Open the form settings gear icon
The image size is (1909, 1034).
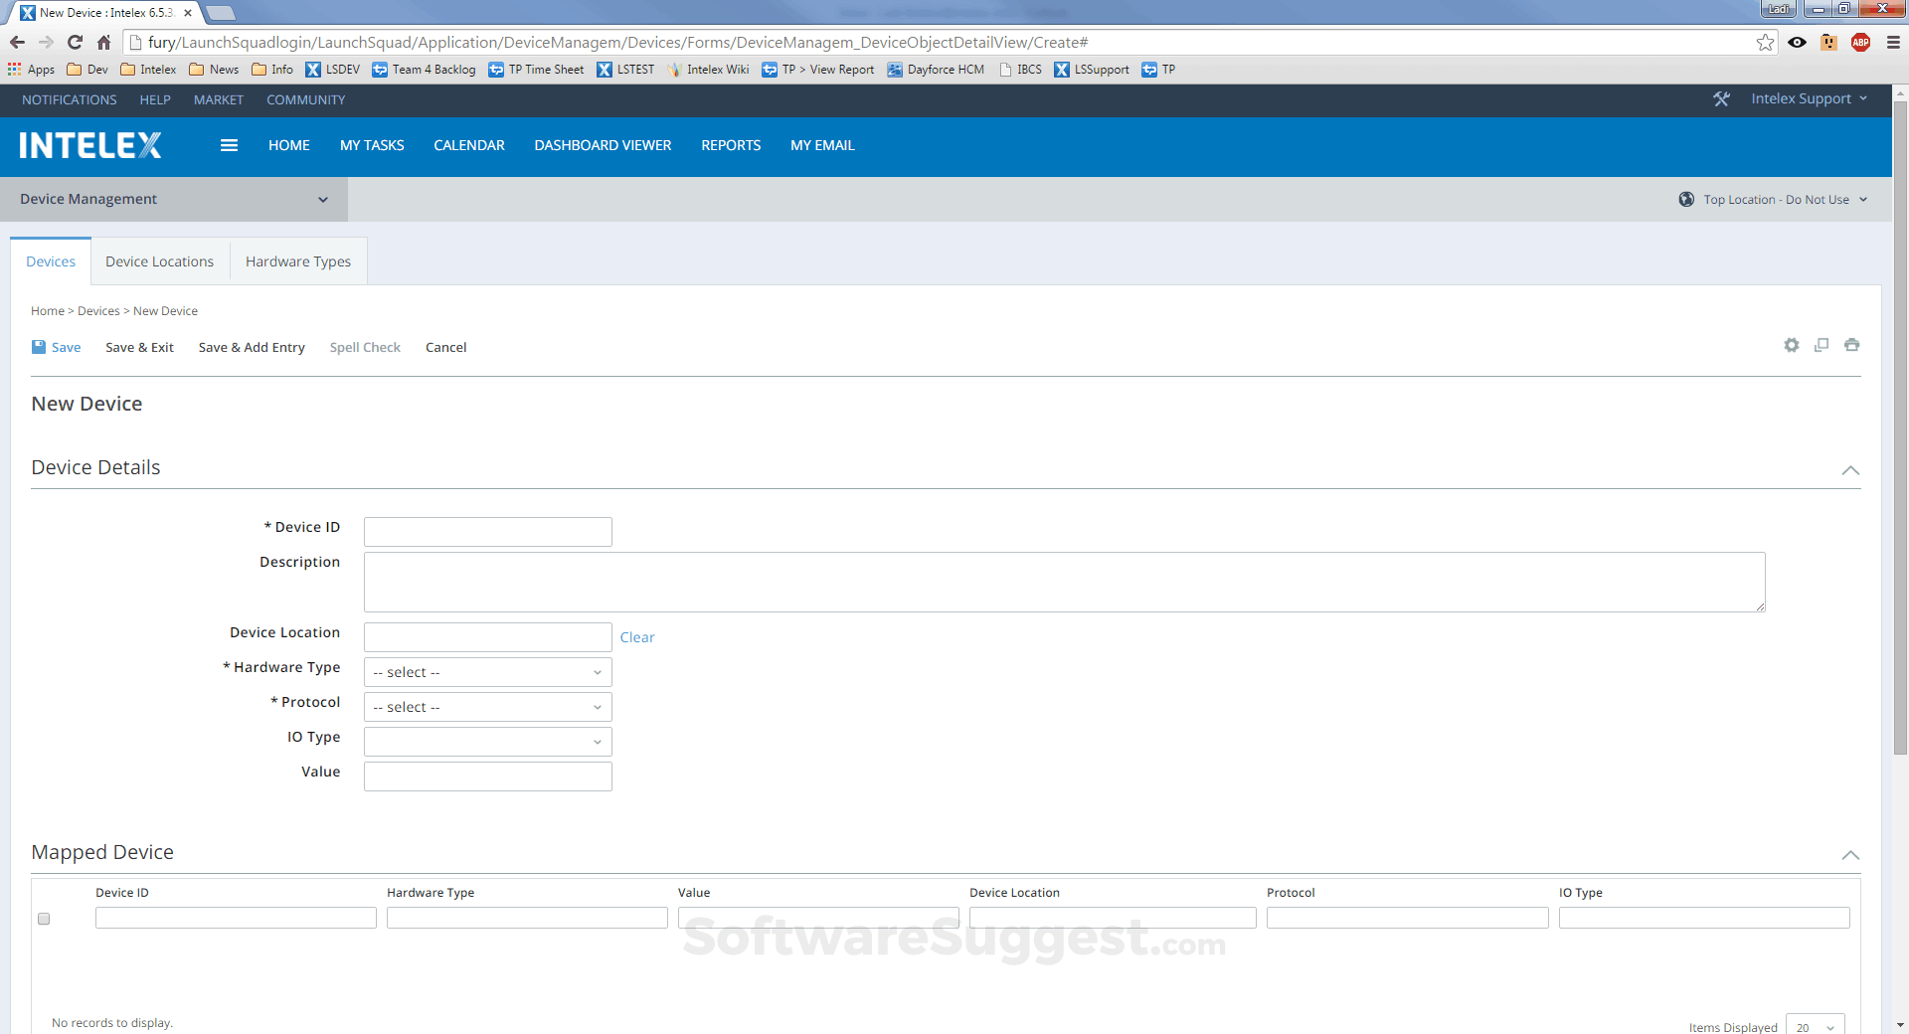(x=1791, y=345)
